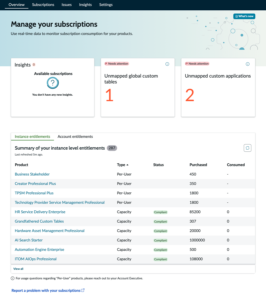Click info icon next to Per-User usage note
Image resolution: width=266 pixels, height=299 pixels.
(x=13, y=278)
